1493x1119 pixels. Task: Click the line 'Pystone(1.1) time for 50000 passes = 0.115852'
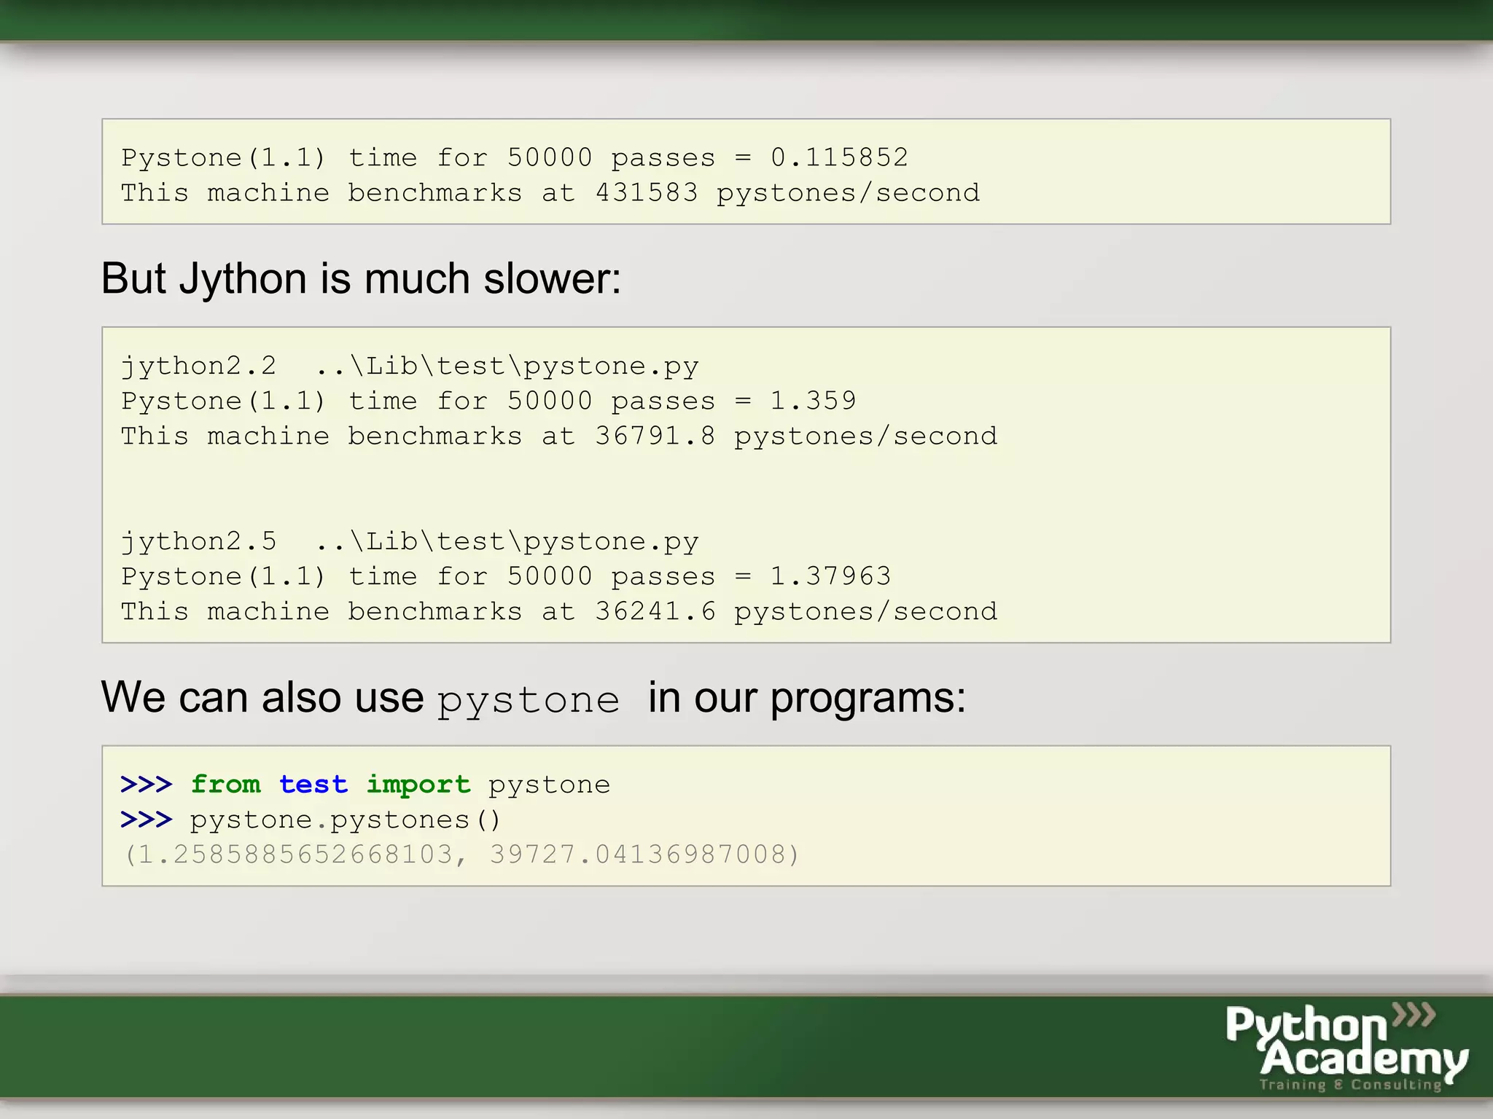515,157
